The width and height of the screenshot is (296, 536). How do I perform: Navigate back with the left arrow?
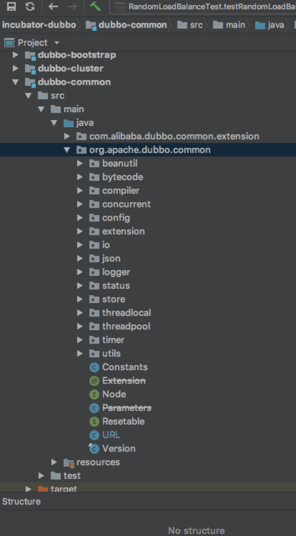tap(53, 6)
